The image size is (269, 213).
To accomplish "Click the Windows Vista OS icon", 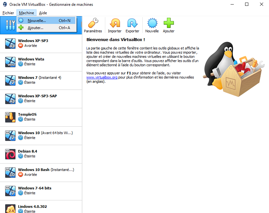I will tap(10, 62).
